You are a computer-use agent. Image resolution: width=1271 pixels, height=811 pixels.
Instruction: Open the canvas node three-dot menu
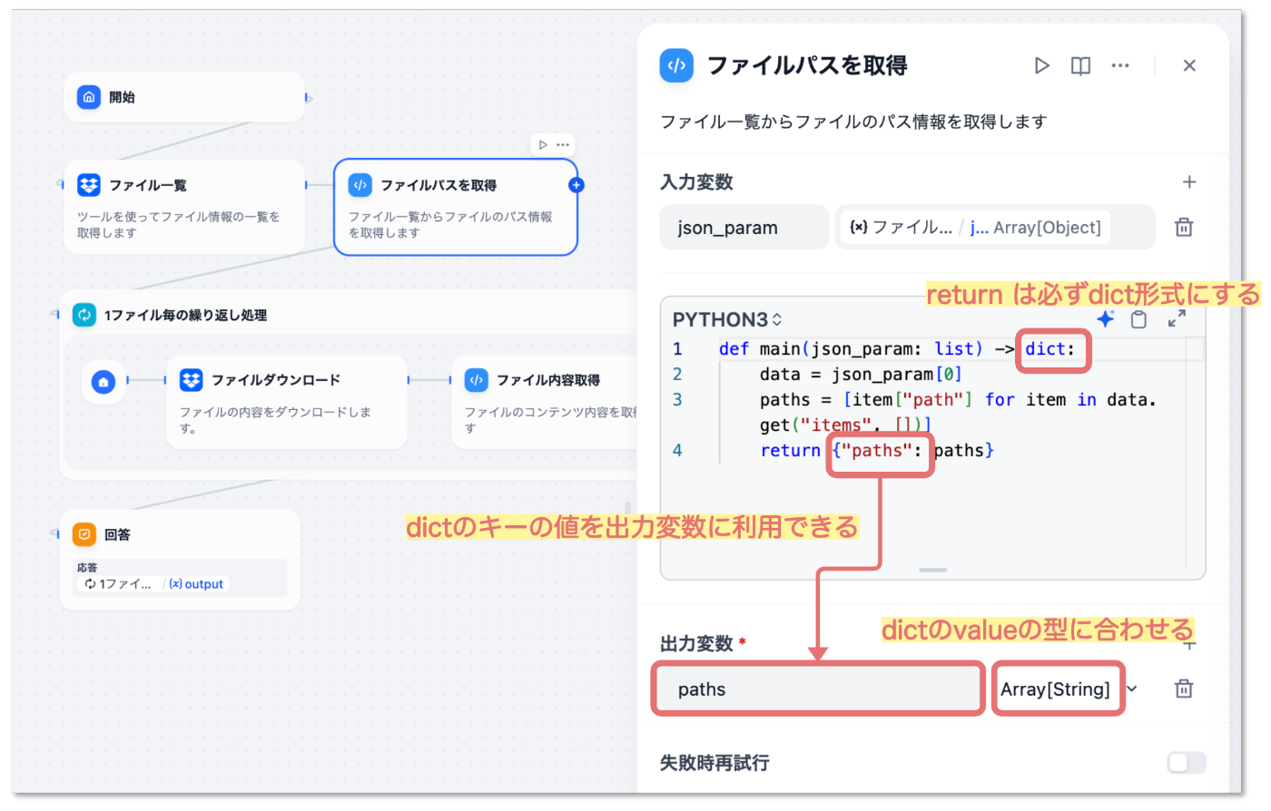(x=563, y=145)
